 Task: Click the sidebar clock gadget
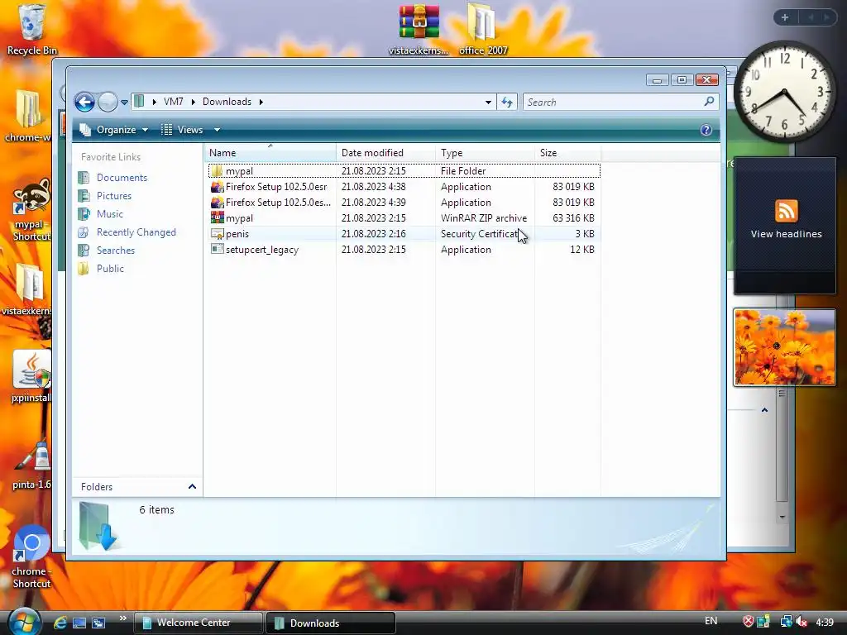tap(784, 92)
